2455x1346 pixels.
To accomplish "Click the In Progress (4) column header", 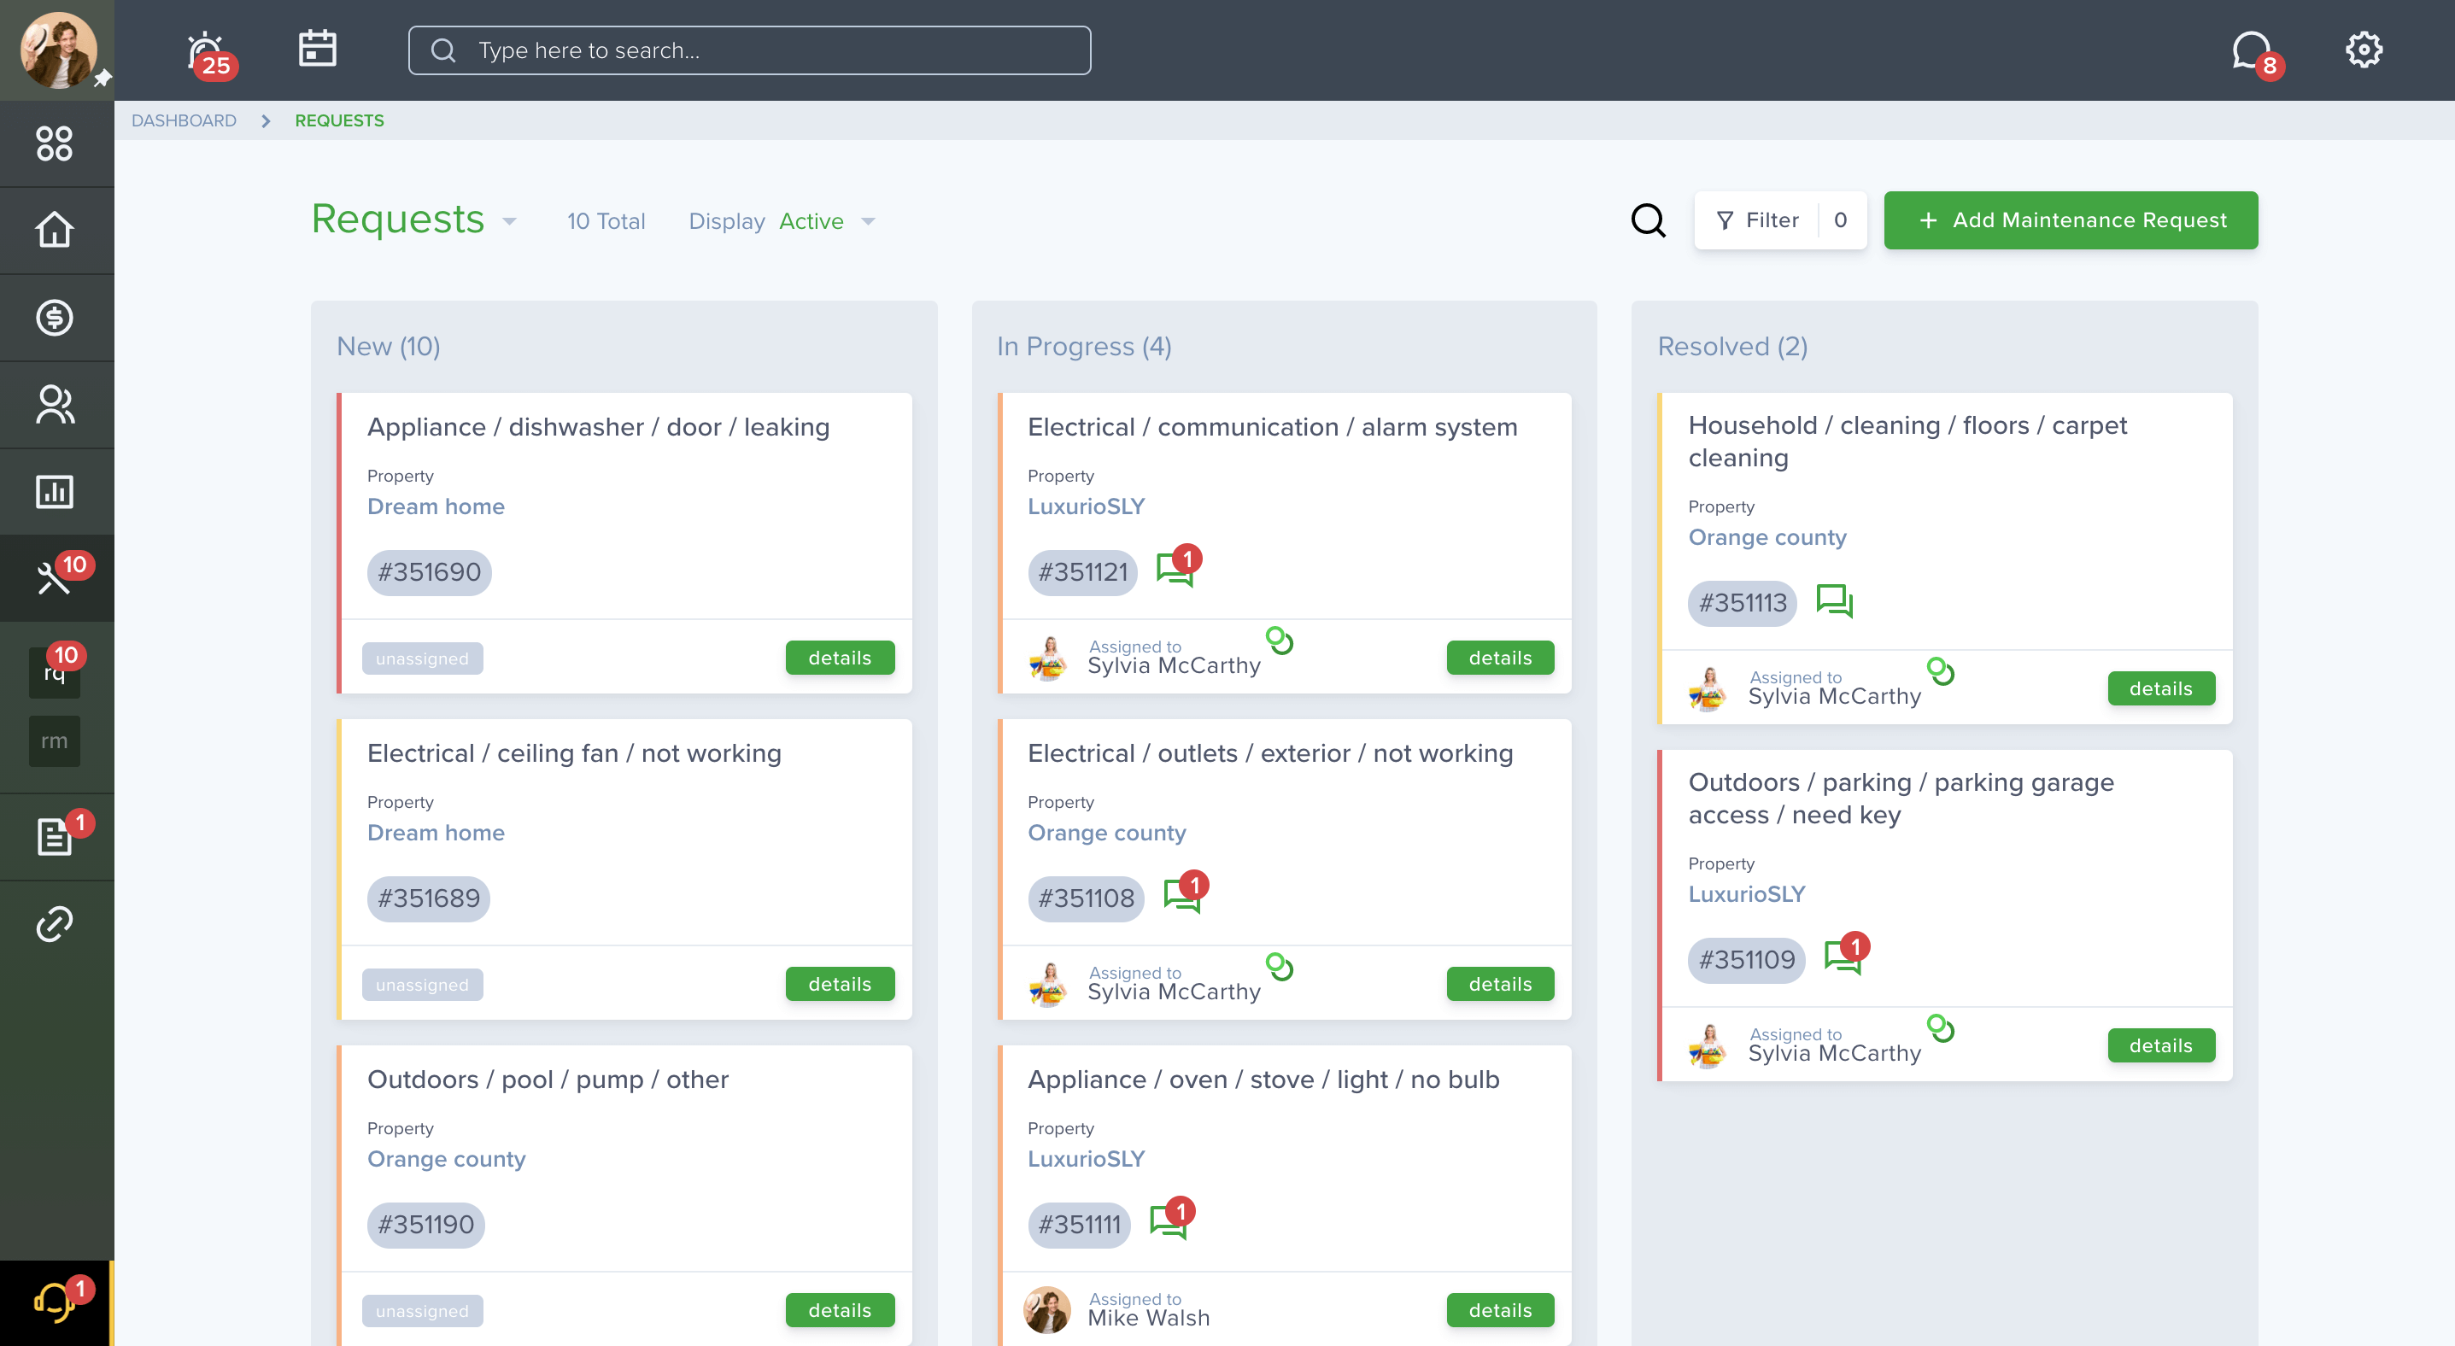I will tap(1084, 346).
